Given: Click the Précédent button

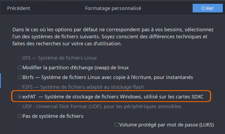Looking at the screenshot, I should (19, 8).
